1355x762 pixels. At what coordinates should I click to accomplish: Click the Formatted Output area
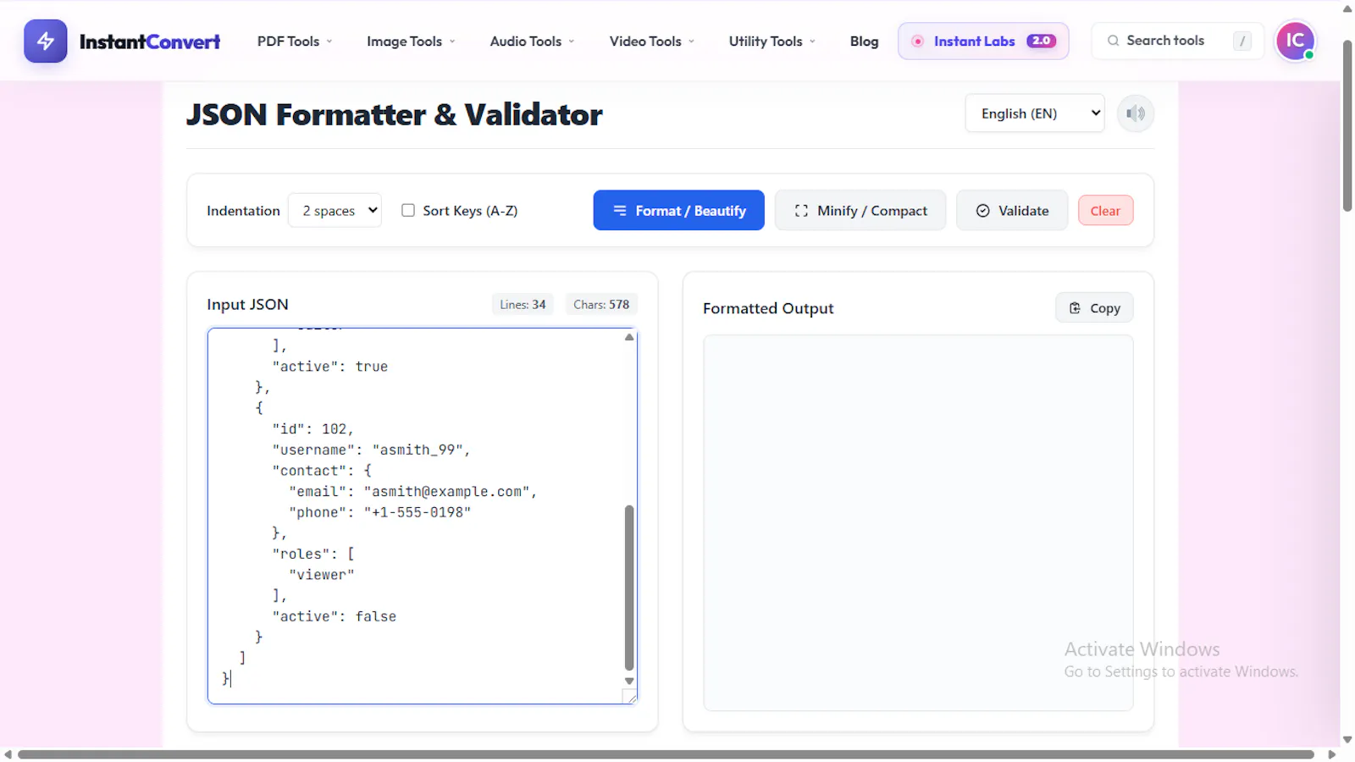click(x=918, y=522)
